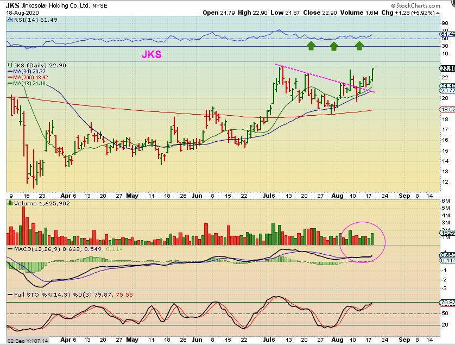Click the 18-Aug-2020 chart date

click(23, 13)
